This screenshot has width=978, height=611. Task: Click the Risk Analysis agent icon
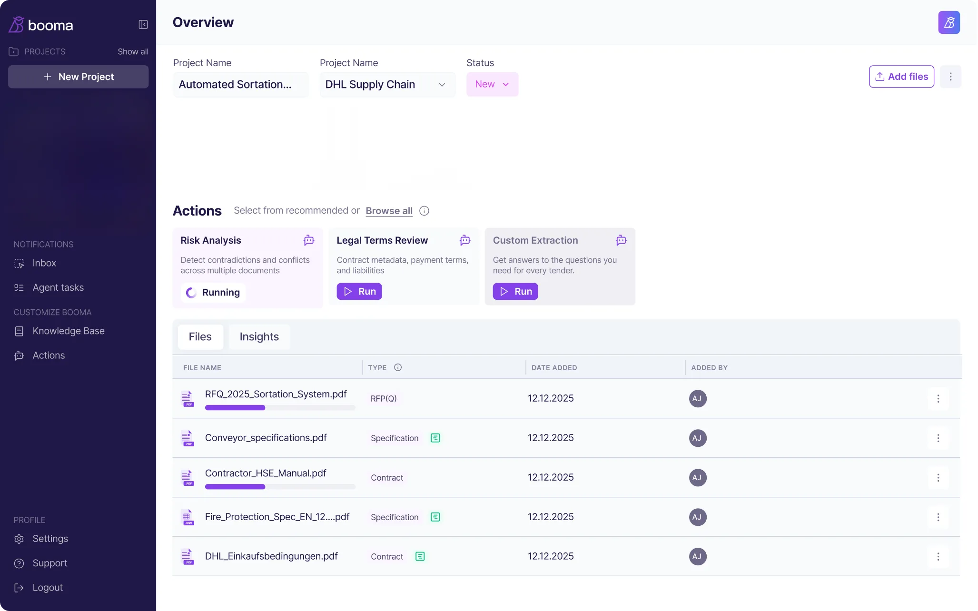(309, 240)
